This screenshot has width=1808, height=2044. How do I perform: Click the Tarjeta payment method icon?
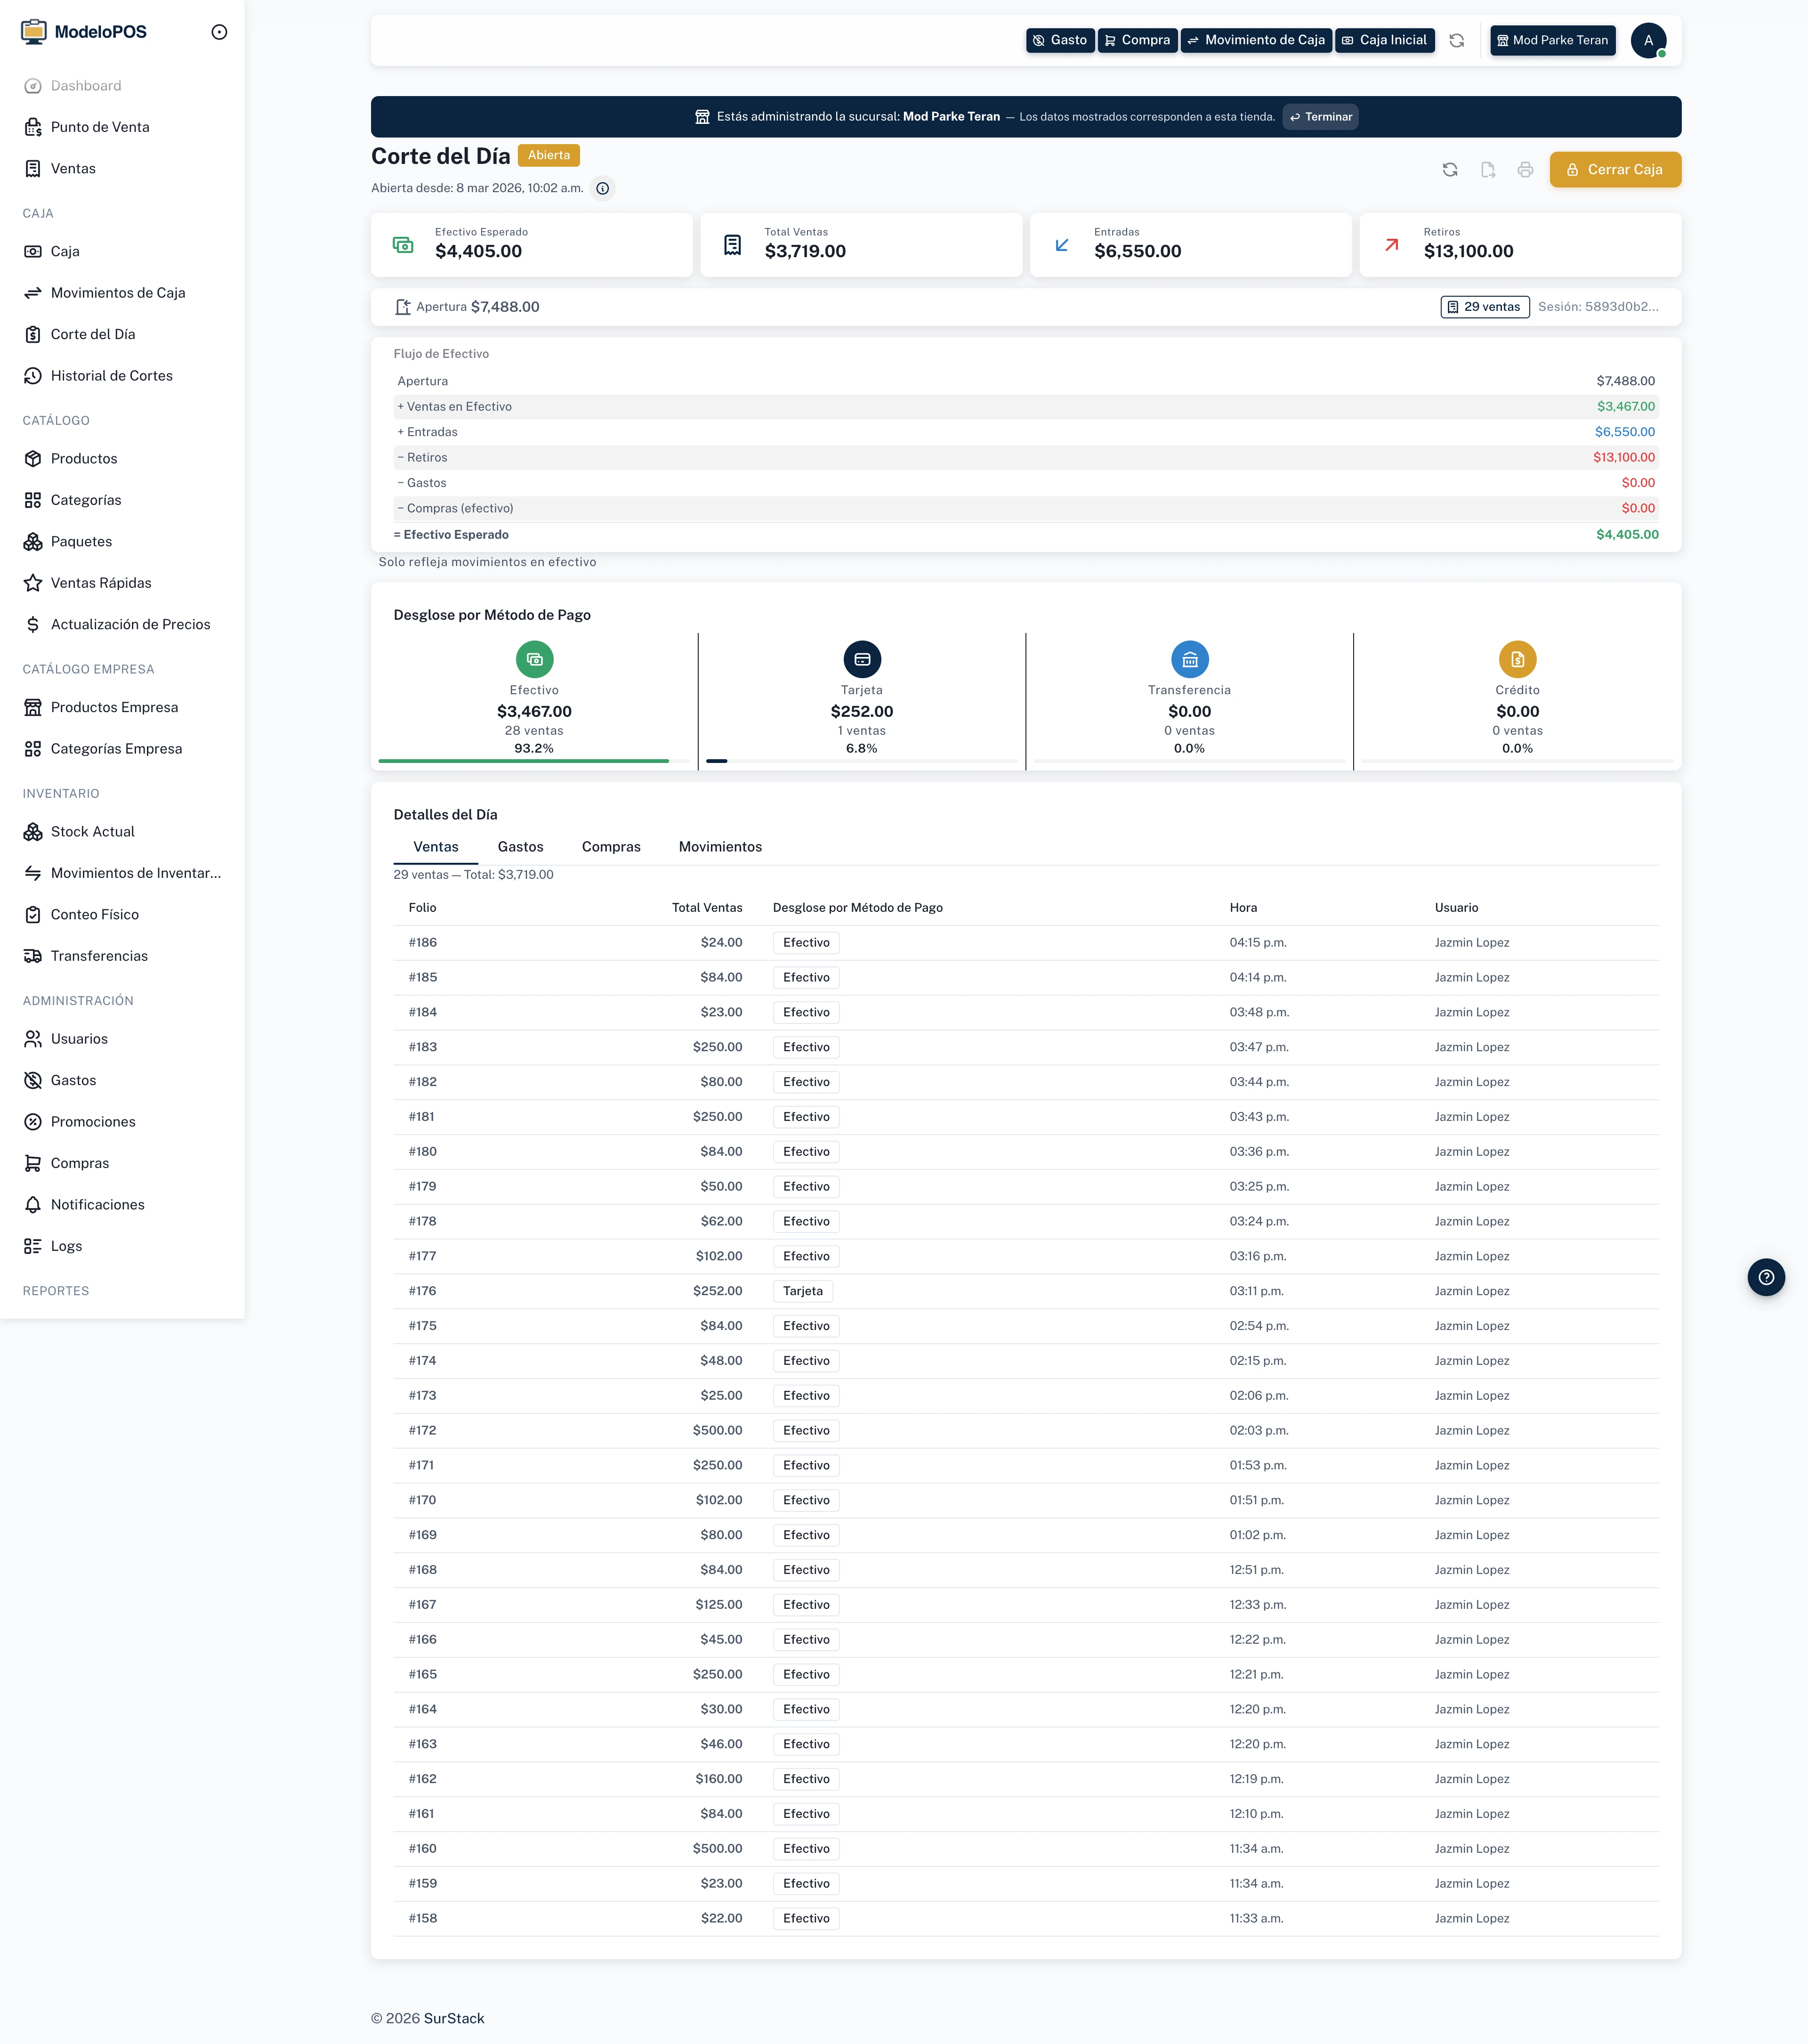click(863, 659)
